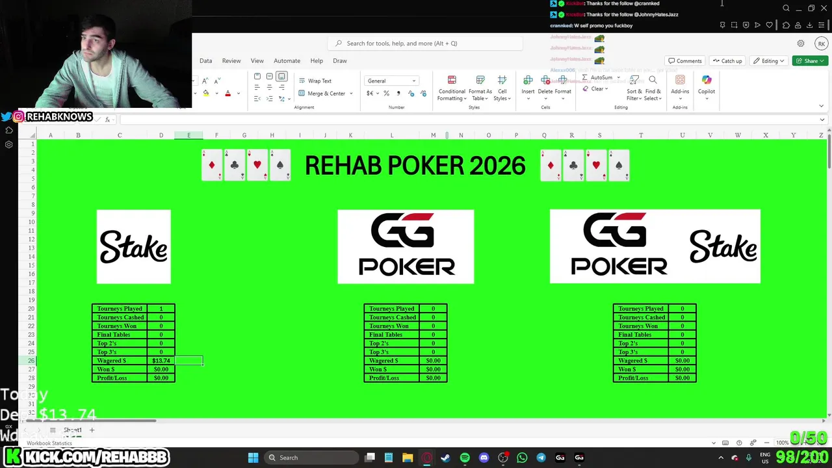Click the Wagered $ value $13.74 cell
Viewport: 832px width, 468px height.
pyautogui.click(x=161, y=361)
